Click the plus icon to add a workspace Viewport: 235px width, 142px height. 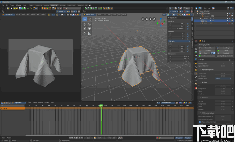(x=90, y=5)
